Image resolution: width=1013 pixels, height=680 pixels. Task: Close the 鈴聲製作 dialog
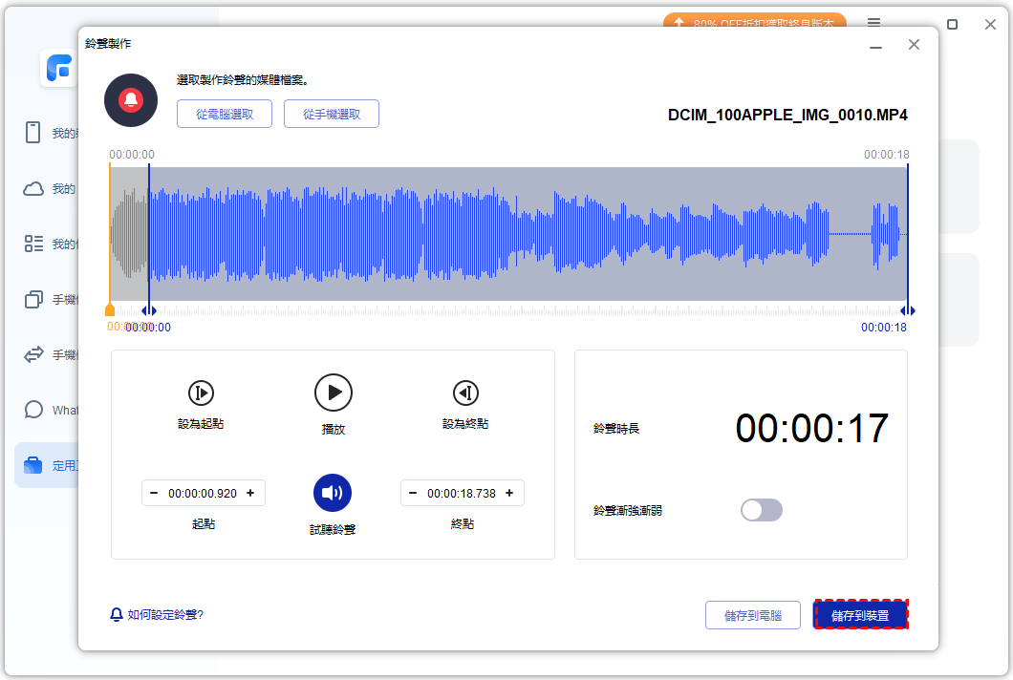(x=914, y=45)
